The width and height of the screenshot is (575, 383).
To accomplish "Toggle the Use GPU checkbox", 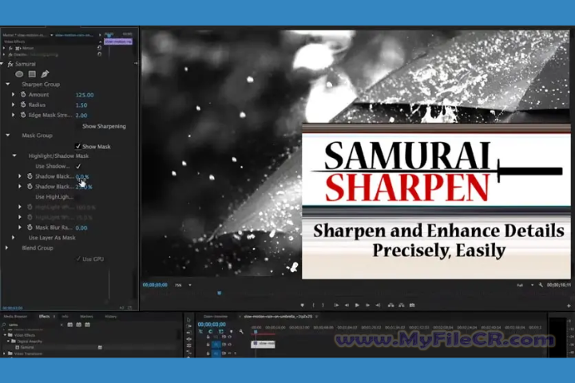I will [x=77, y=259].
